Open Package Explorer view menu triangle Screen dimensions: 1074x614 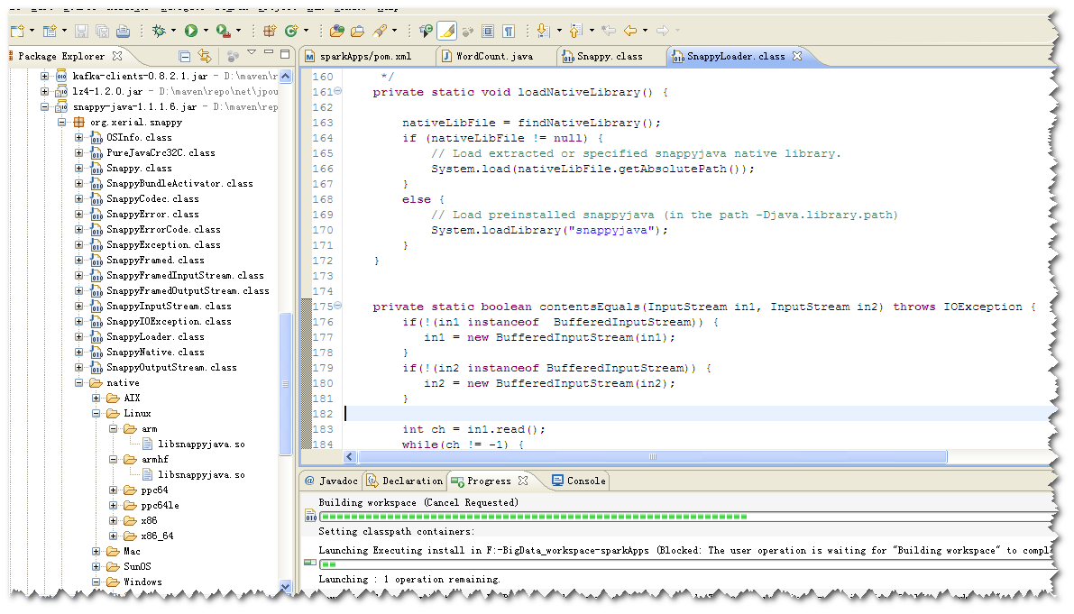tap(252, 52)
